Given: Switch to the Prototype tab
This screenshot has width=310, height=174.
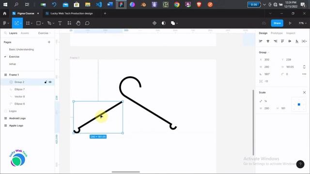Looking at the screenshot, I should pyautogui.click(x=277, y=33).
